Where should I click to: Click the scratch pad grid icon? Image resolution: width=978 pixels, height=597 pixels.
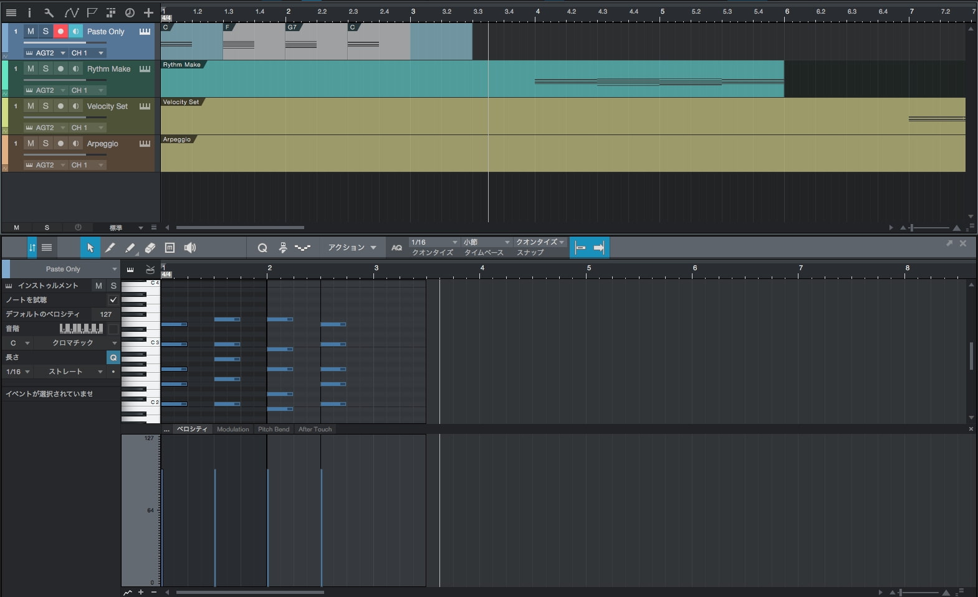tap(111, 12)
